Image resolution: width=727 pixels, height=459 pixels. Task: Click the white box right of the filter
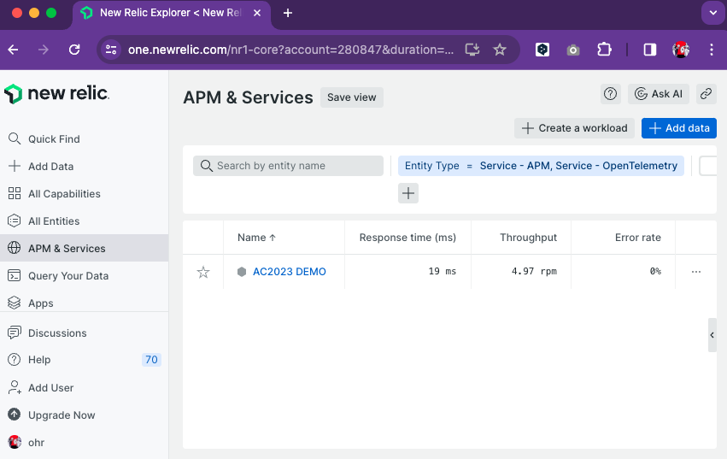pos(707,166)
